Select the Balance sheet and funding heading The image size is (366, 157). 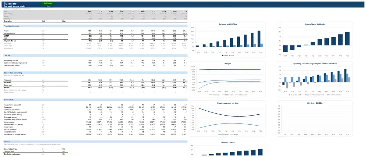(x=13, y=73)
